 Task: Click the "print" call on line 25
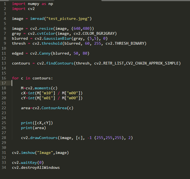pos(27,123)
